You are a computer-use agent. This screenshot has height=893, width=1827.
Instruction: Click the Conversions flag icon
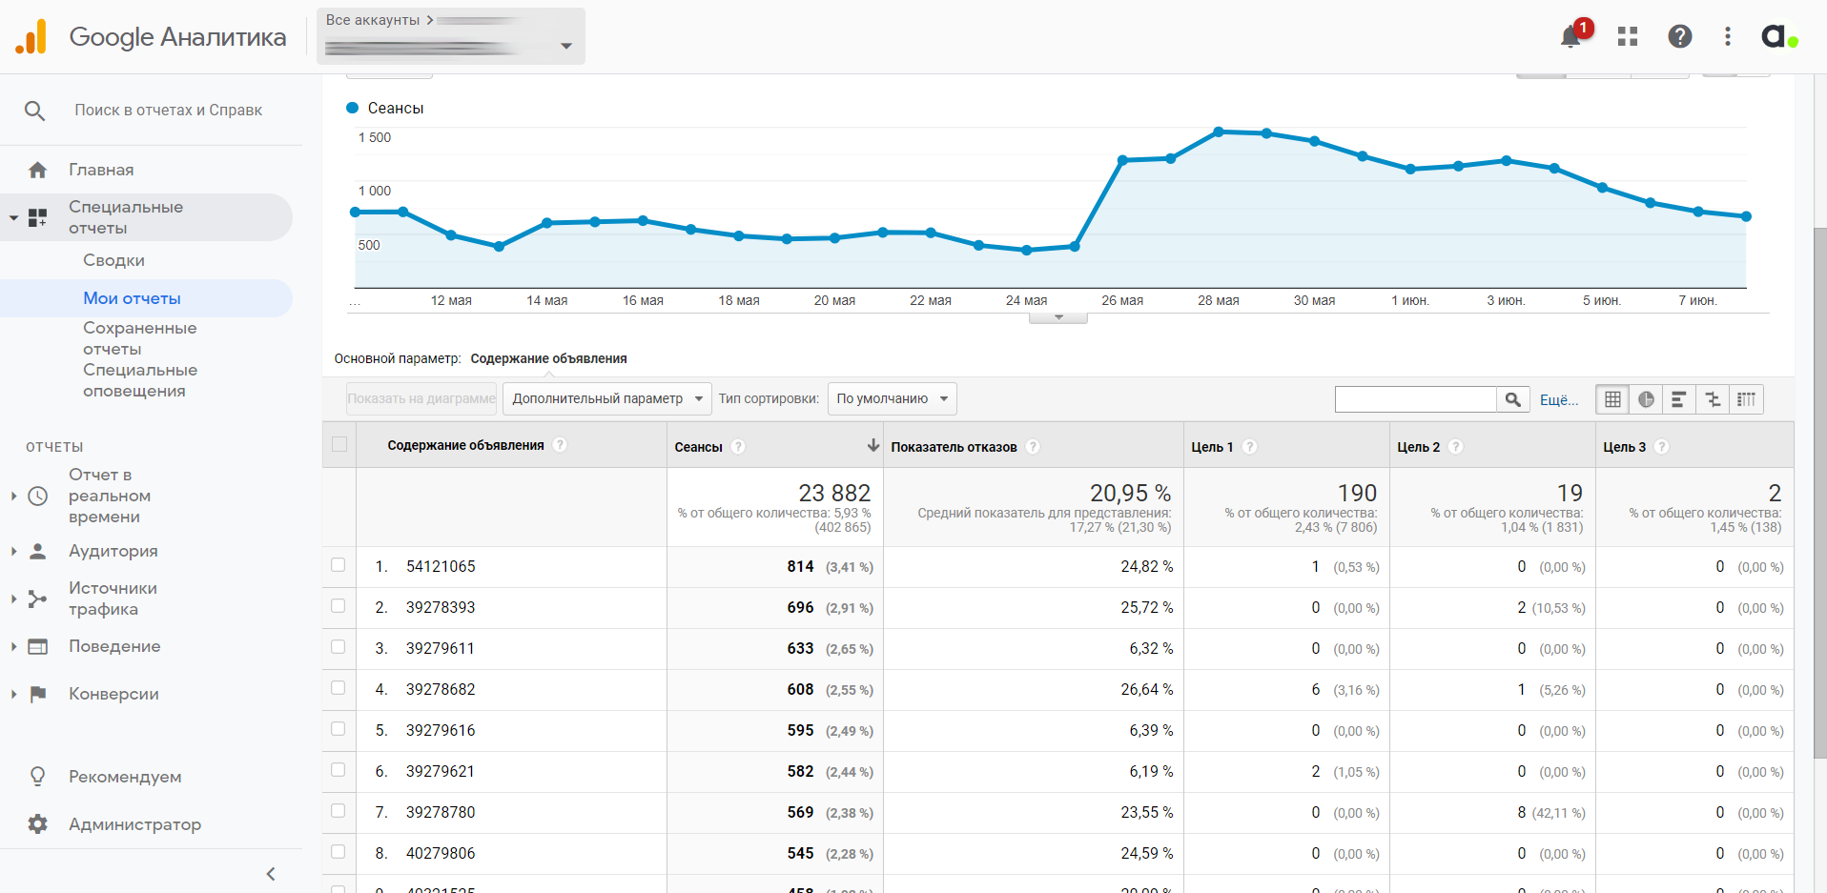[x=37, y=694]
